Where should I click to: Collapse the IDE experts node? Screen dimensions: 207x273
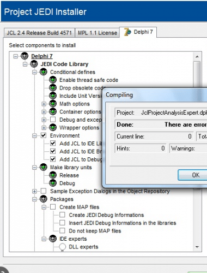[44, 239]
